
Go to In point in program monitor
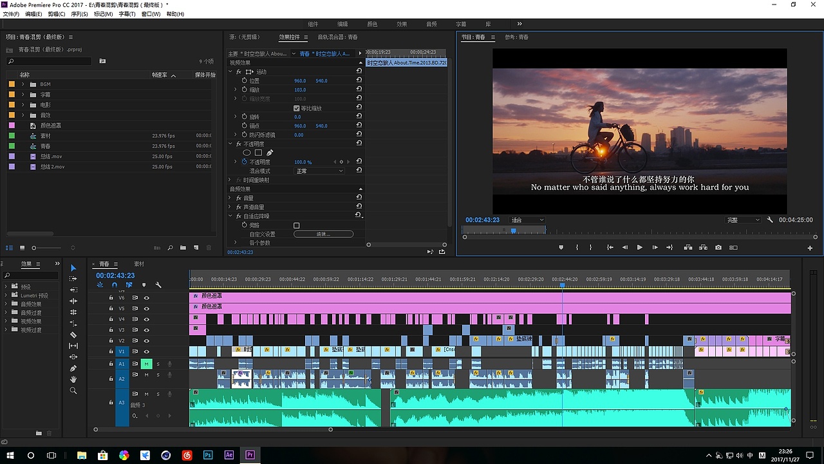click(610, 247)
